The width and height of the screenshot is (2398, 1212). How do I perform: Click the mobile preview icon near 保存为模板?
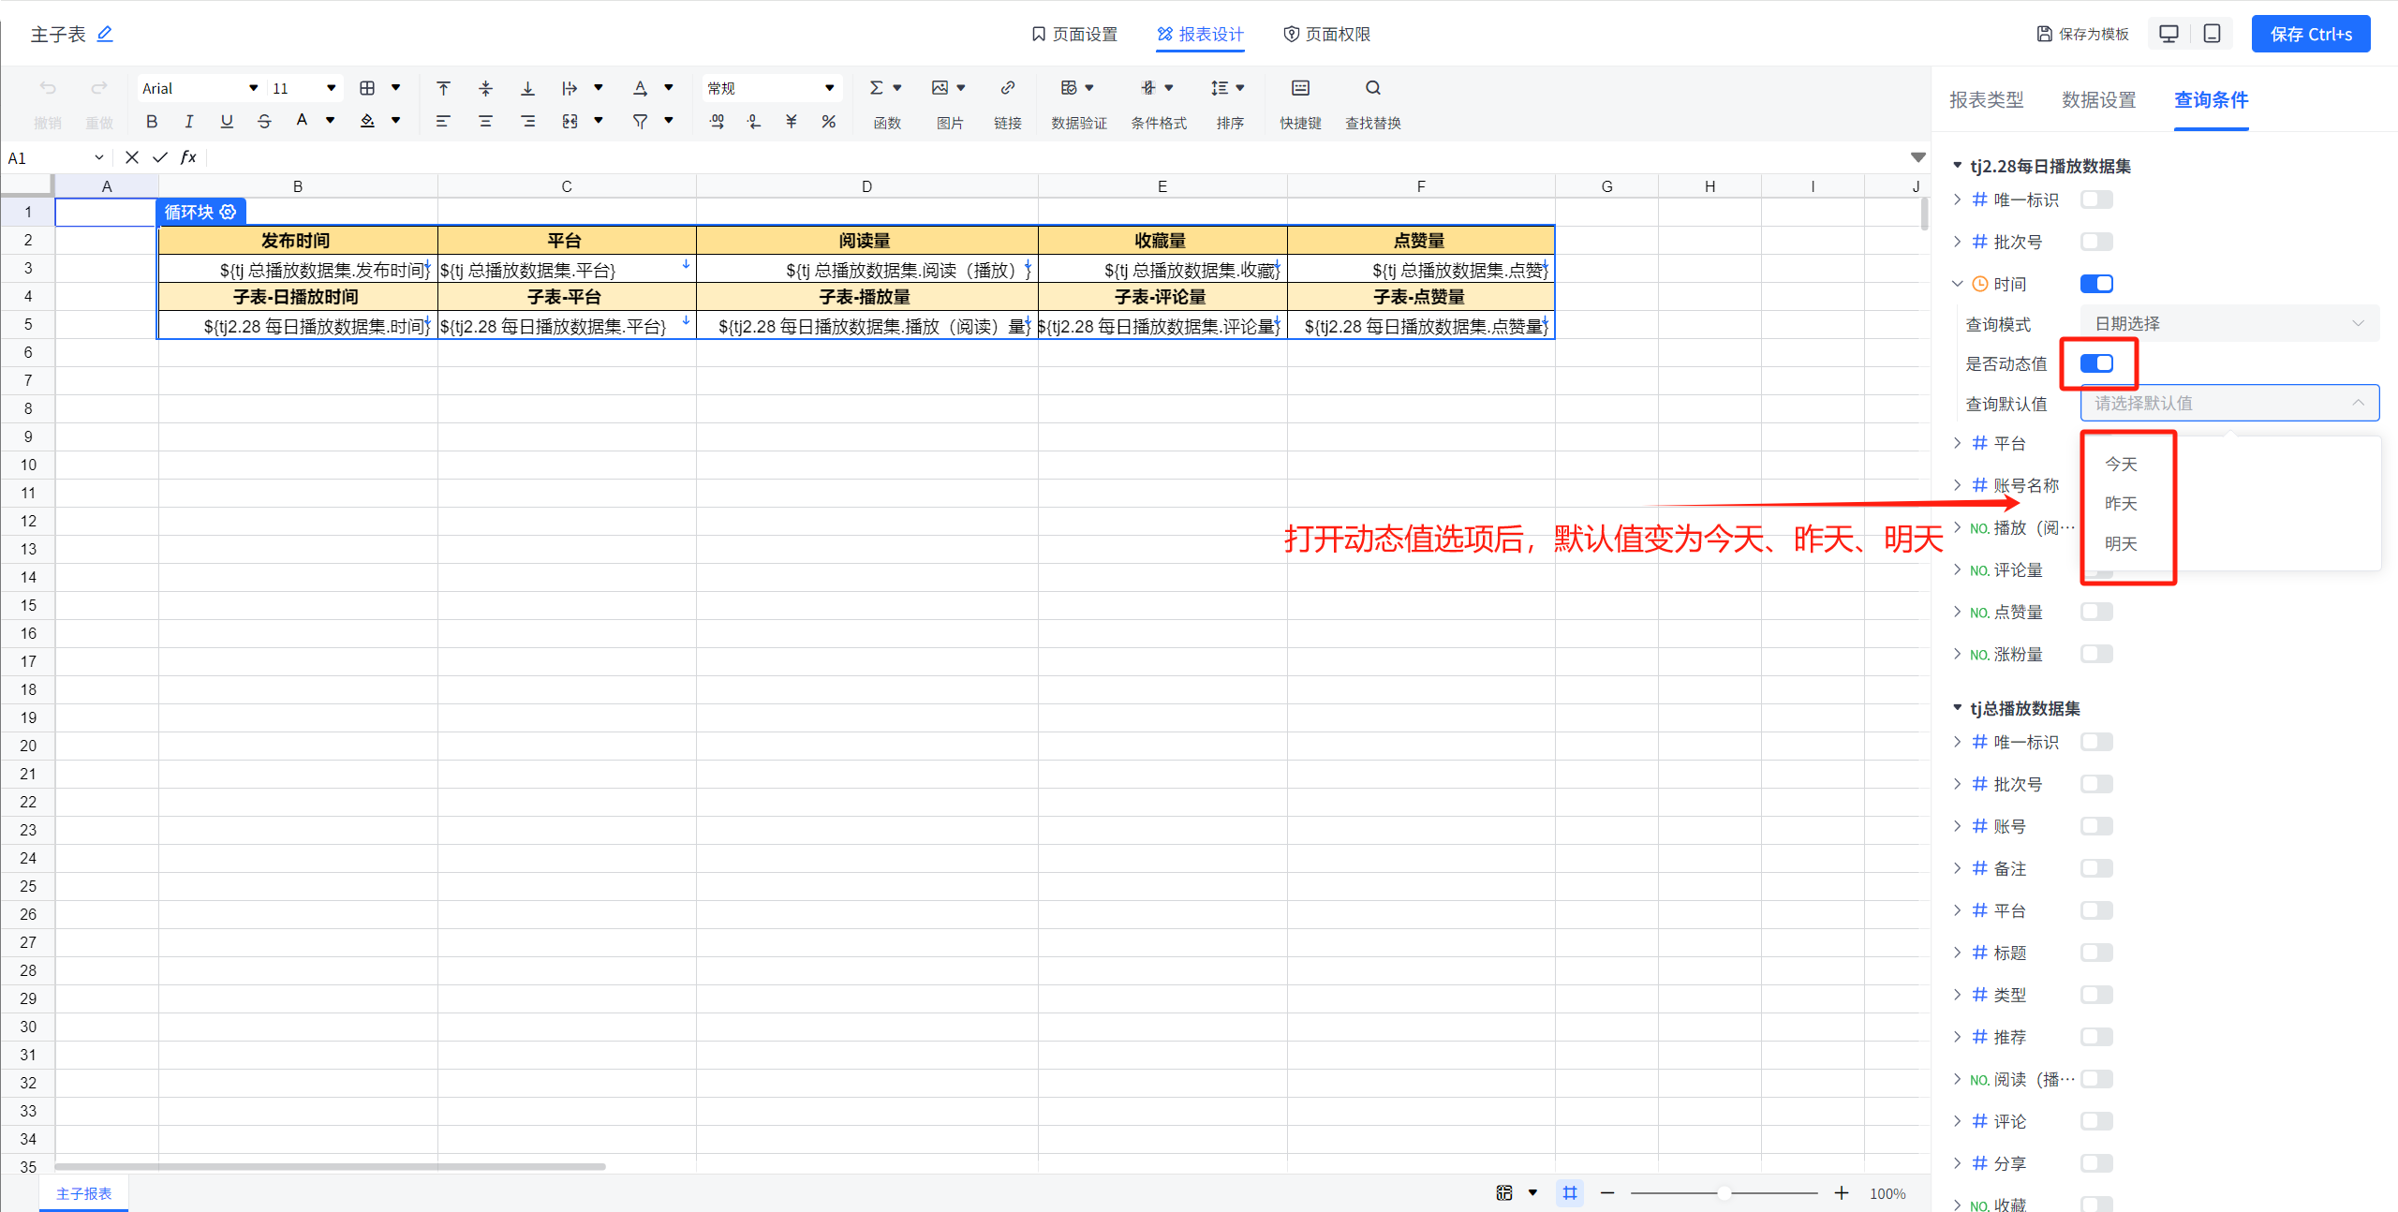pos(2213,33)
